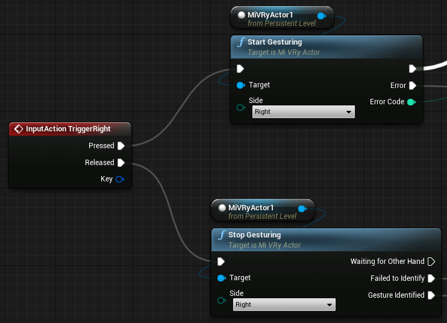Viewport: 447px width, 323px height.
Task: Select the lower MiVRyActor1 reference node
Action: [x=263, y=210]
